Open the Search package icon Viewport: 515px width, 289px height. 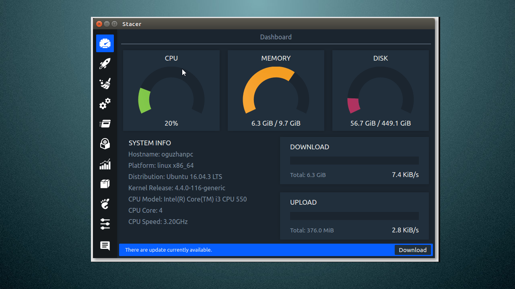105,144
